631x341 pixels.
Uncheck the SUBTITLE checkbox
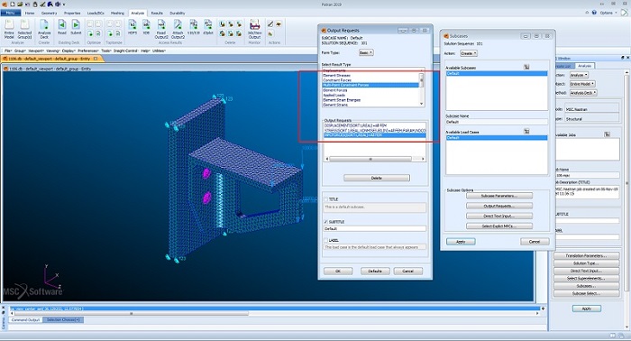coord(326,222)
